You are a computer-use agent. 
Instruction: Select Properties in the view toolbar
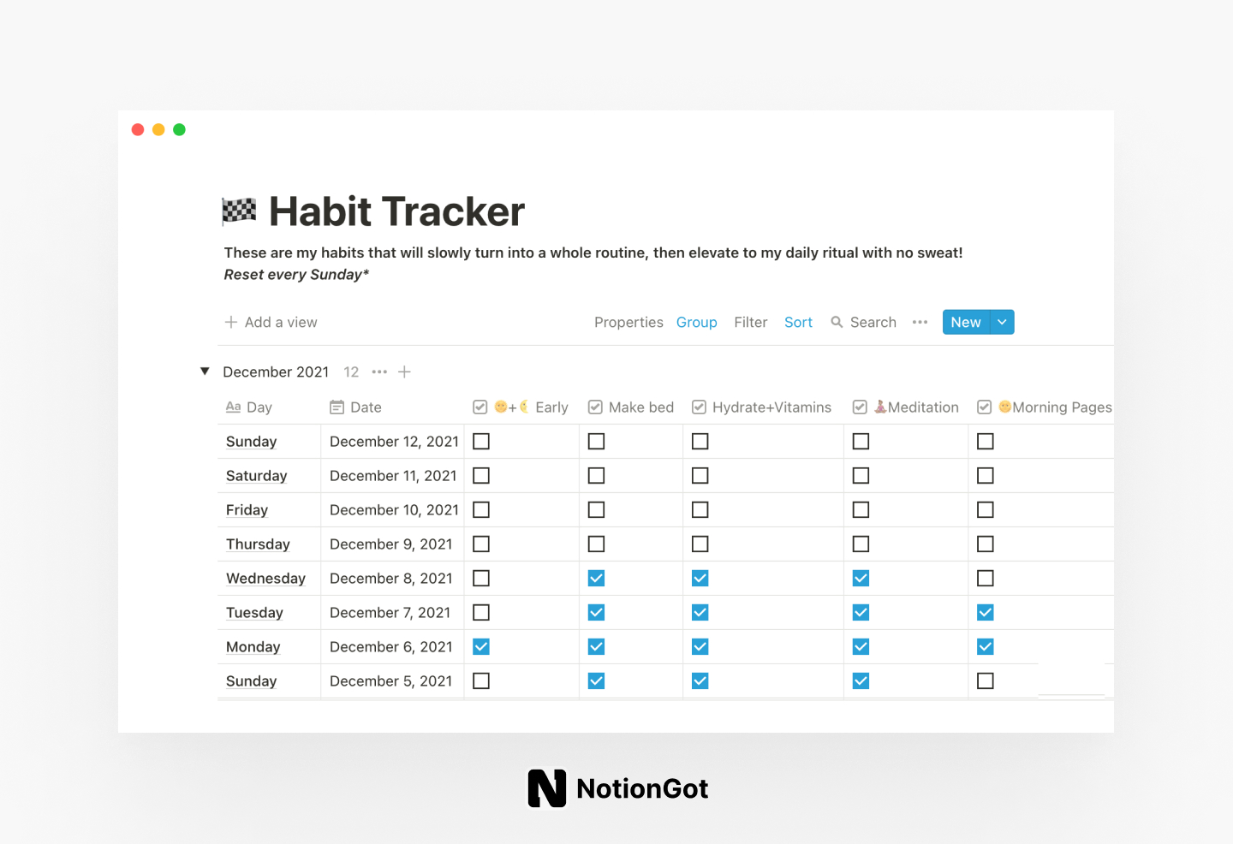coord(628,322)
